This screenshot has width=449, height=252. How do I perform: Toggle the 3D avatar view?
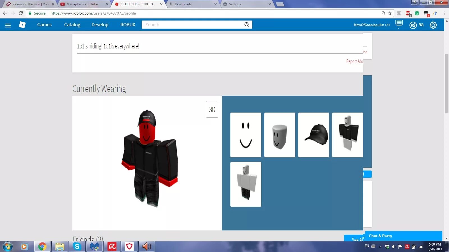point(212,109)
